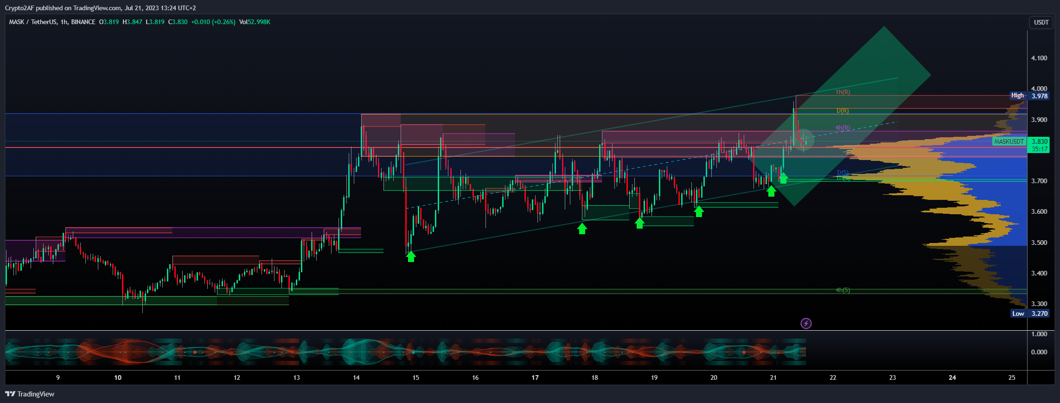Click the 3.900 price axis level
This screenshot has height=403, width=1060.
tap(1039, 120)
